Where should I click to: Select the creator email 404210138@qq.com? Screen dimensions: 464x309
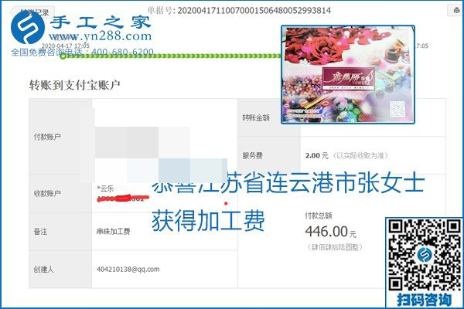[x=128, y=270]
